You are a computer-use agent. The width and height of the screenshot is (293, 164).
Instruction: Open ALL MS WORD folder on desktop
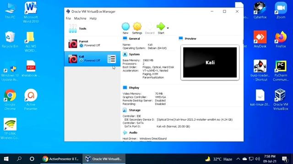point(31,41)
